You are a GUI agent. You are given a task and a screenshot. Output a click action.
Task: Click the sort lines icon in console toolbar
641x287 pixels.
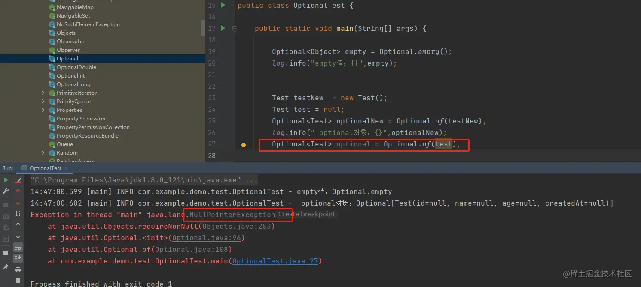(x=18, y=214)
